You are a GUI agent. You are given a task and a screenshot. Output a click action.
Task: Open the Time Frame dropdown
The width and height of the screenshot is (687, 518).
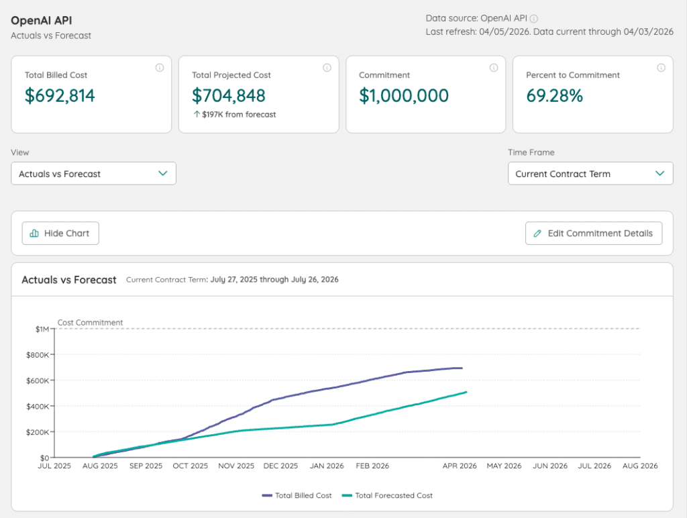(590, 174)
